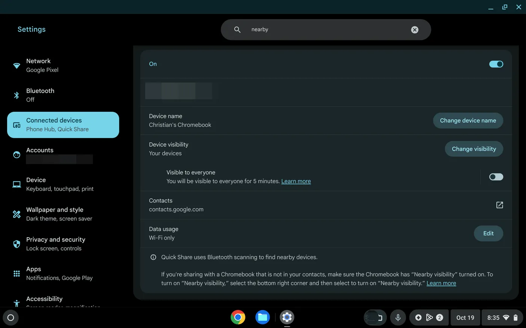The height and width of the screenshot is (328, 526).
Task: Clear the search field with the X icon
Action: pyautogui.click(x=415, y=30)
